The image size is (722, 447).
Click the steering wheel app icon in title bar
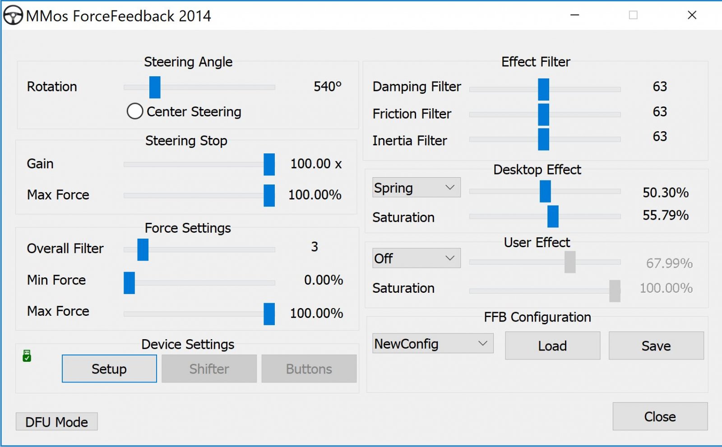13,15
